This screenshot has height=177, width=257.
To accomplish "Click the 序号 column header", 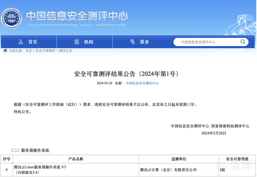I will coord(7,159).
